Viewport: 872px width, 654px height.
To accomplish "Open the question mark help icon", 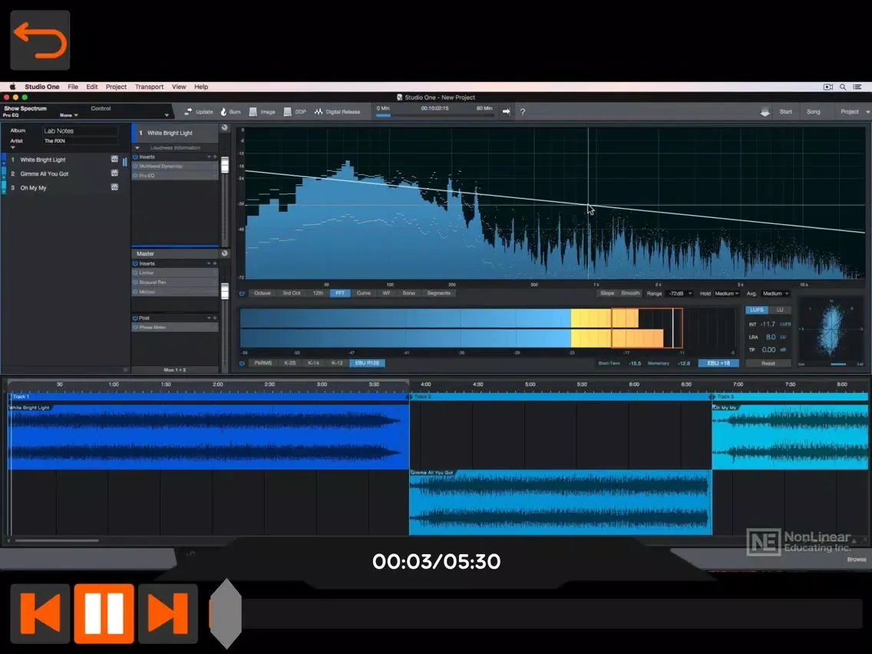I will [x=522, y=112].
